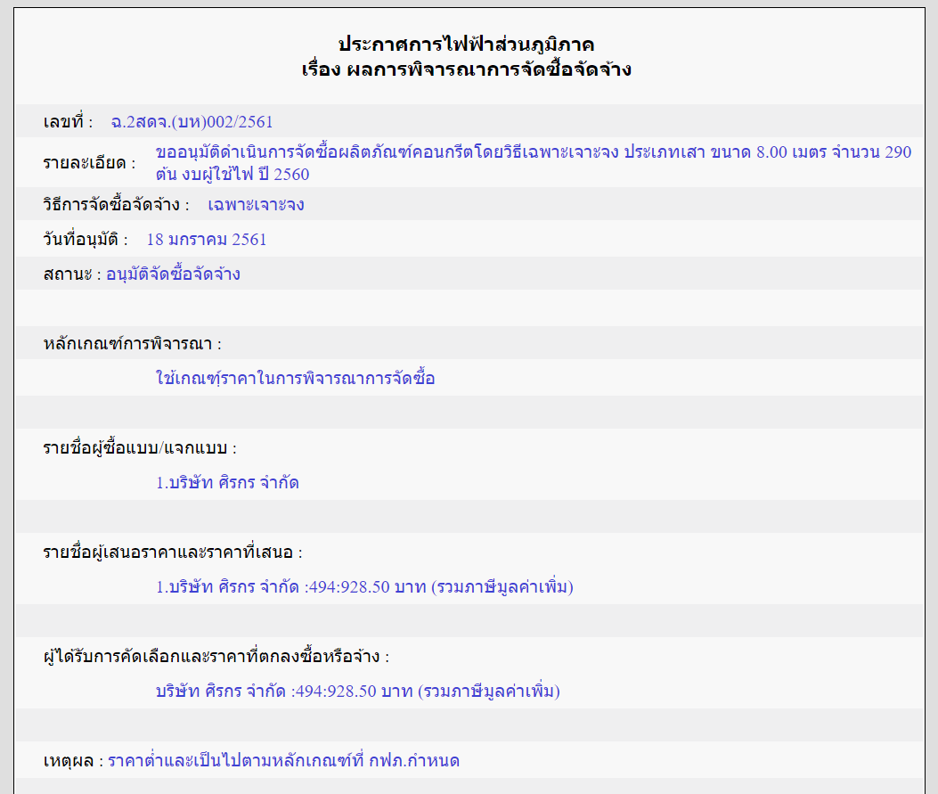This screenshot has height=794, width=938.
Task: Select the procurement method value 'เฉพาะเจาะจง'
Action: 256,205
